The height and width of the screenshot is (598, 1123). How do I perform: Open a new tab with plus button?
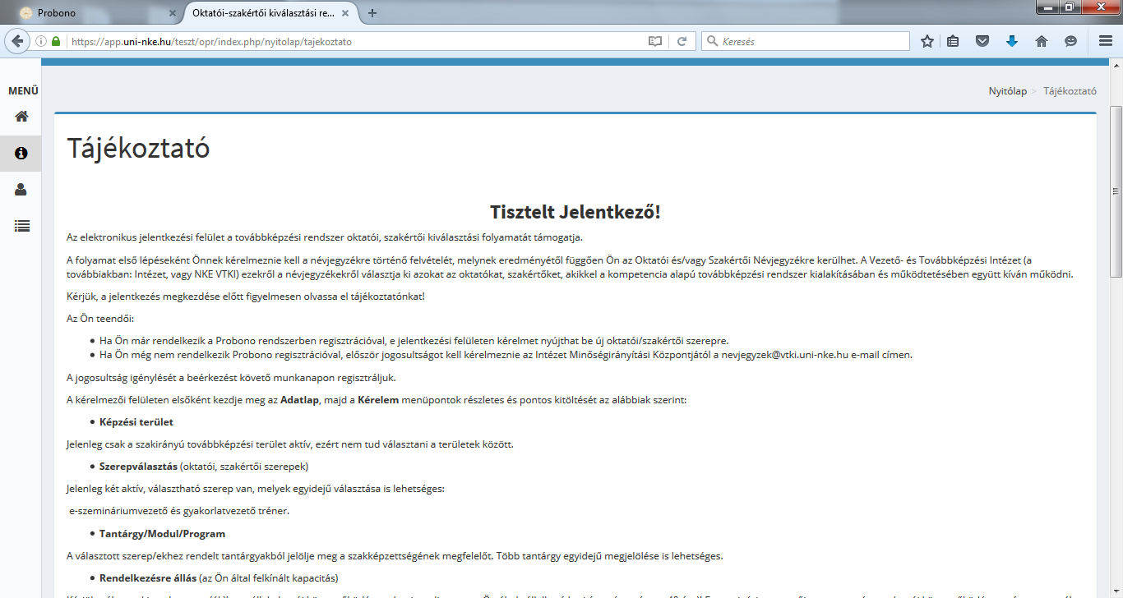point(372,13)
